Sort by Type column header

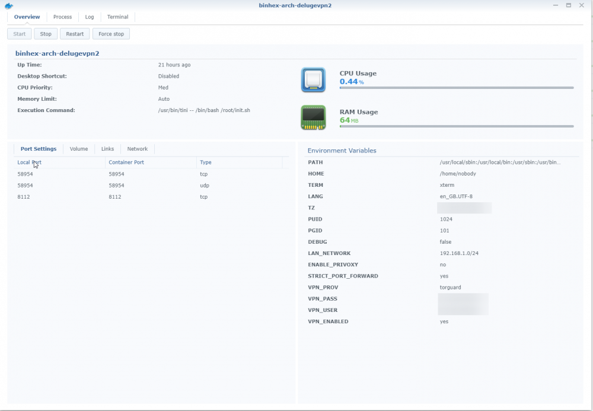pyautogui.click(x=240, y=163)
